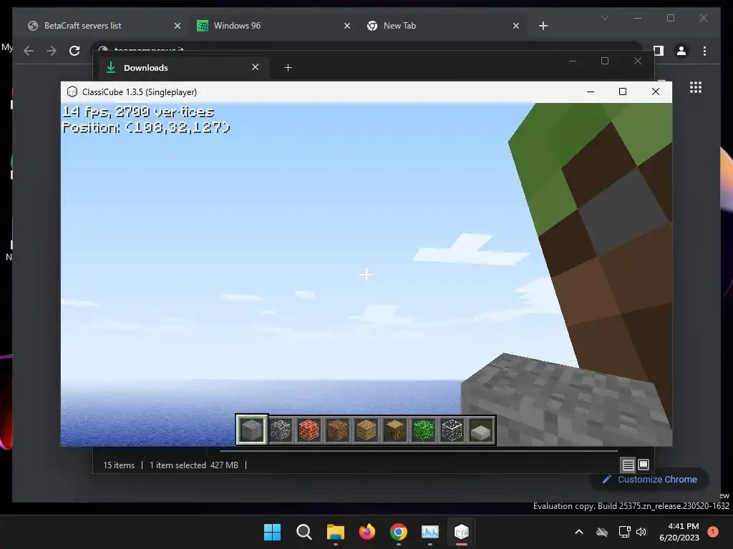Select the wood log block in the hotbar

395,430
